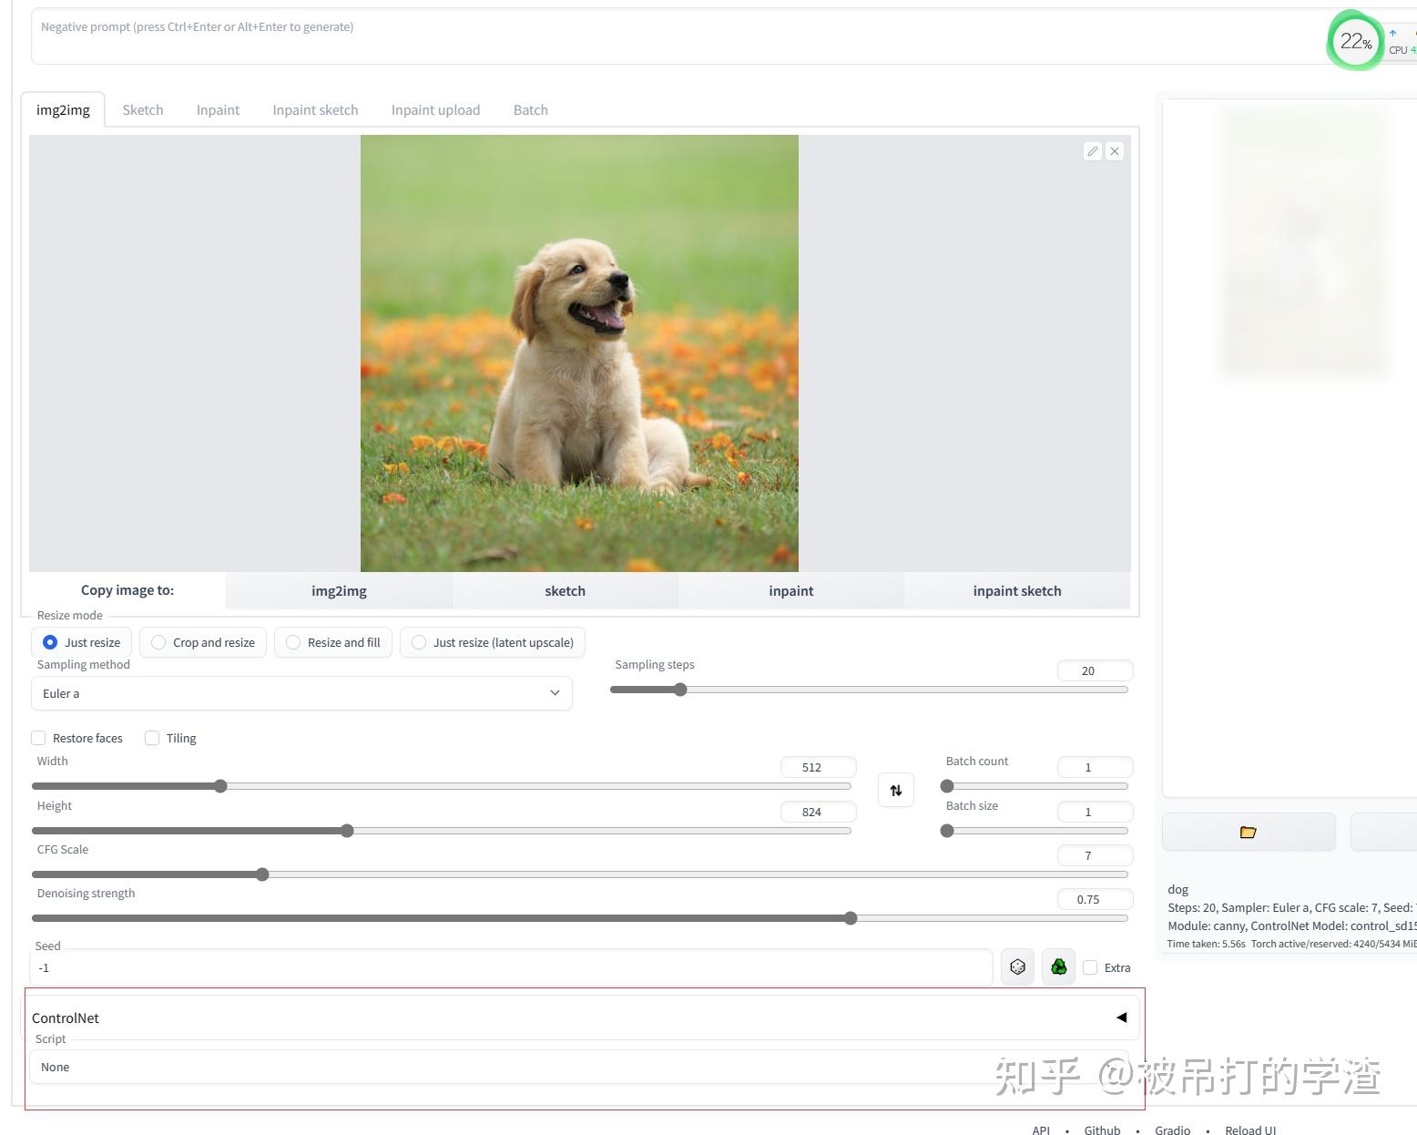The height and width of the screenshot is (1135, 1417).
Task: Expand ControlNet panel with triangle arrow
Action: (x=1122, y=1017)
